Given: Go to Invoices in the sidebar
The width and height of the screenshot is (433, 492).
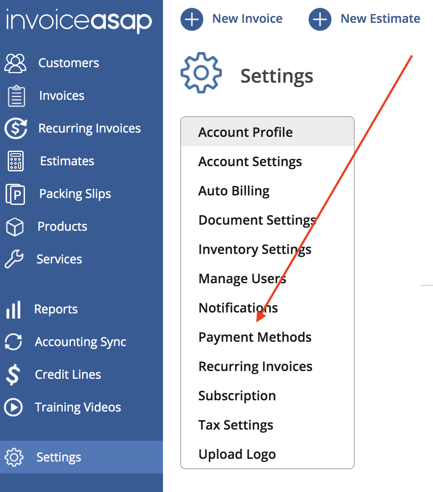Looking at the screenshot, I should [x=62, y=96].
